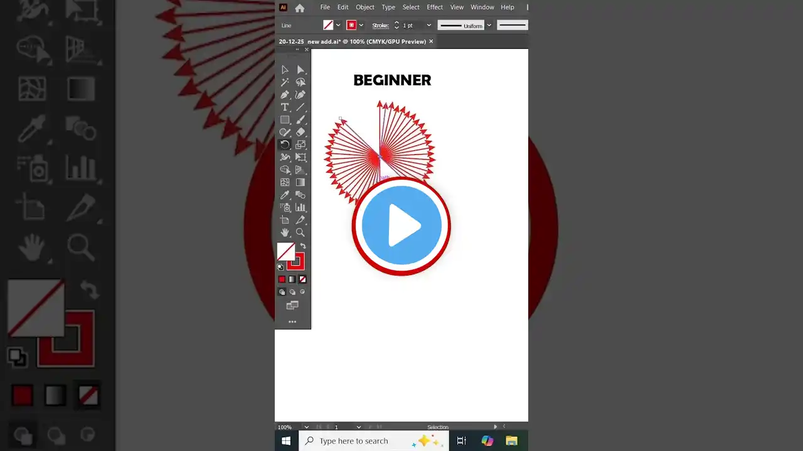Open the Effect menu
Screen dimensions: 803x451
pos(435,8)
